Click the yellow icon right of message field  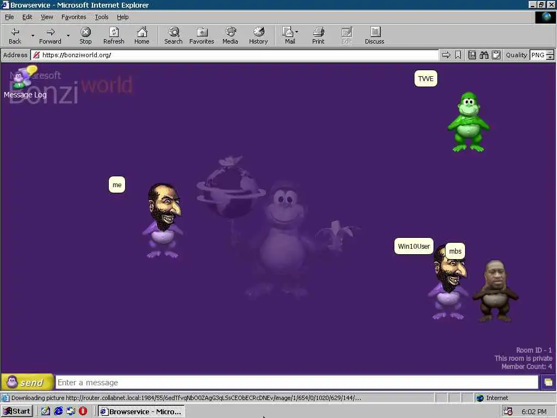(x=548, y=383)
